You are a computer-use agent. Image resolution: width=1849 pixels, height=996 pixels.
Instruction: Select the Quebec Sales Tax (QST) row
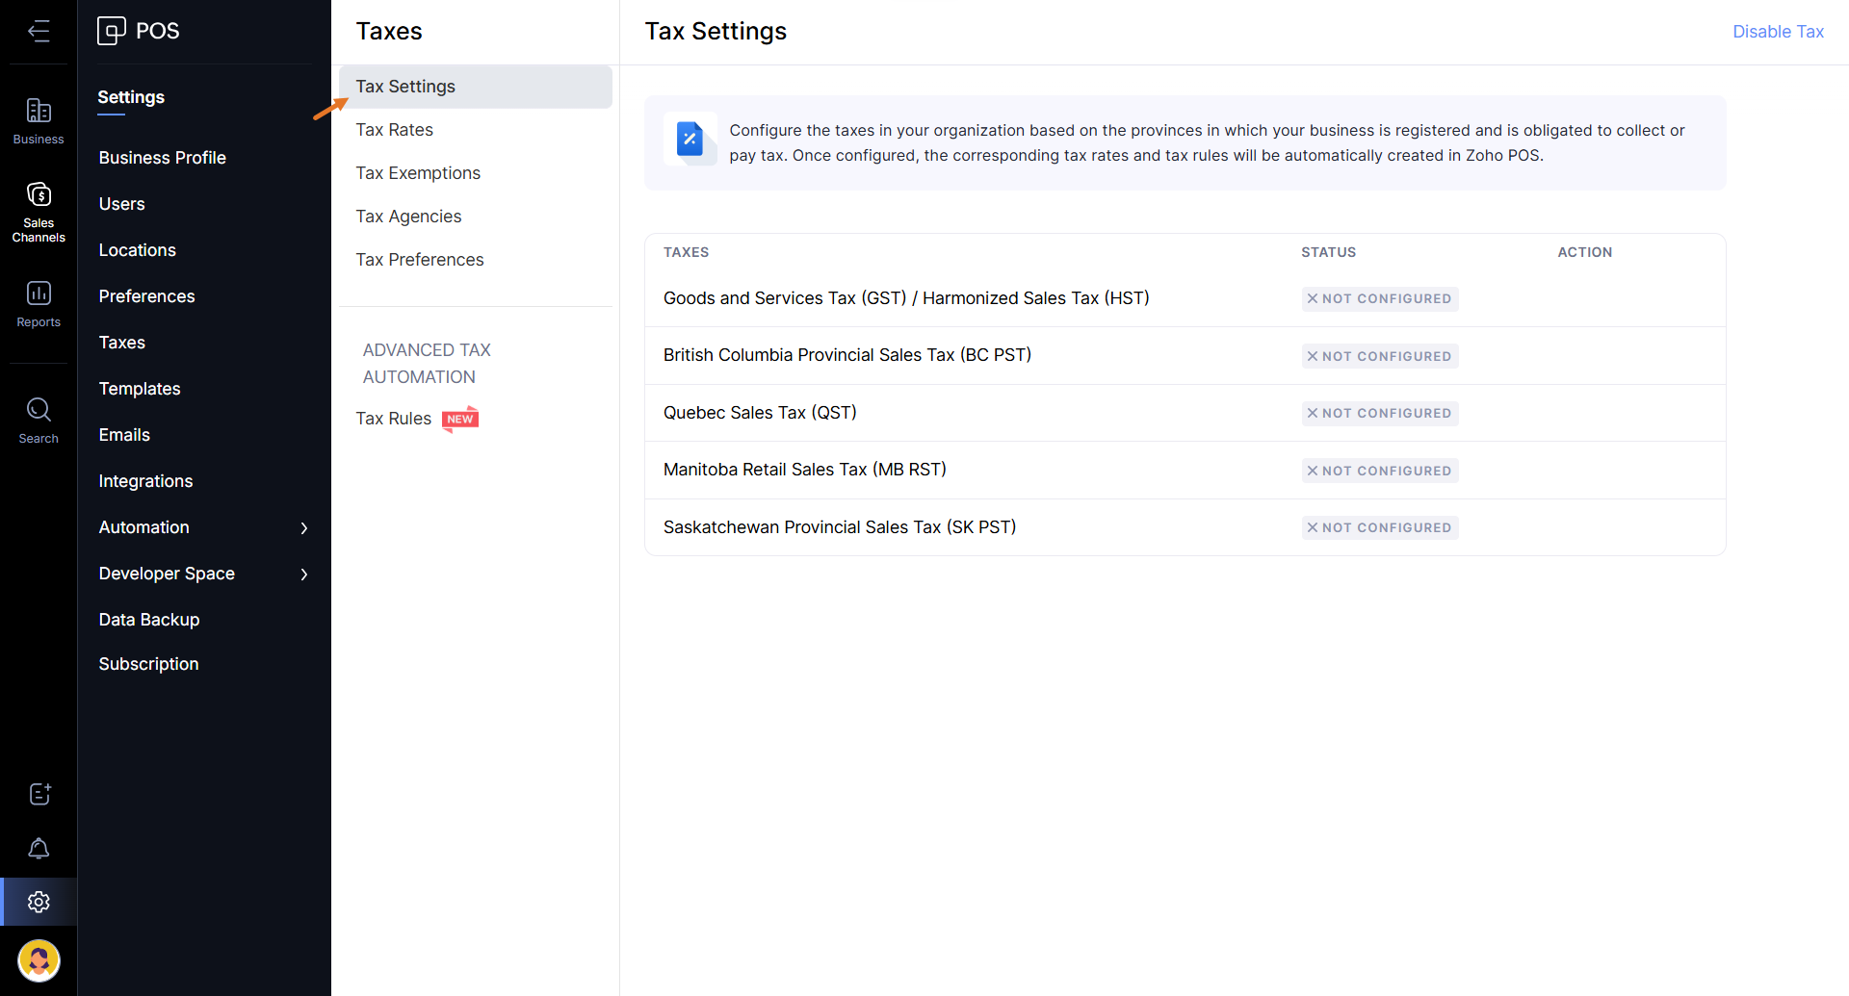(x=759, y=413)
